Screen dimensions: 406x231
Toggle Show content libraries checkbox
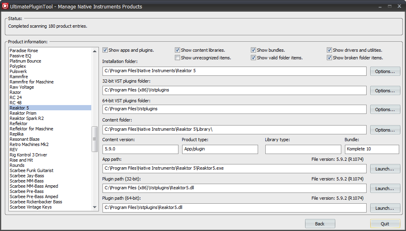pos(177,50)
